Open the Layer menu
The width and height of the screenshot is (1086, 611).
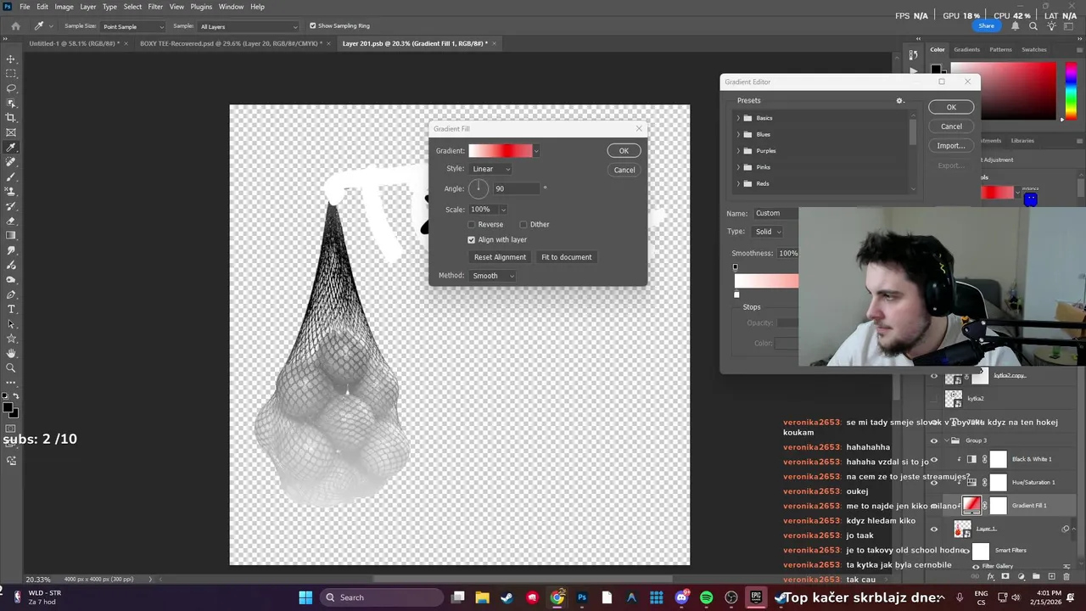click(88, 7)
